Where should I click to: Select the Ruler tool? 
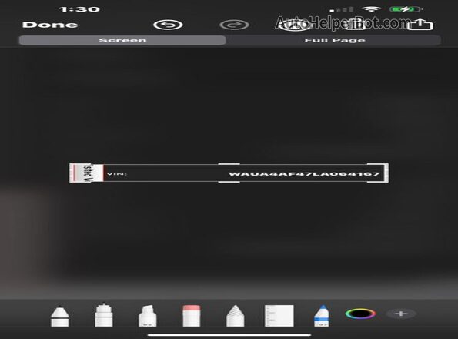pyautogui.click(x=279, y=316)
